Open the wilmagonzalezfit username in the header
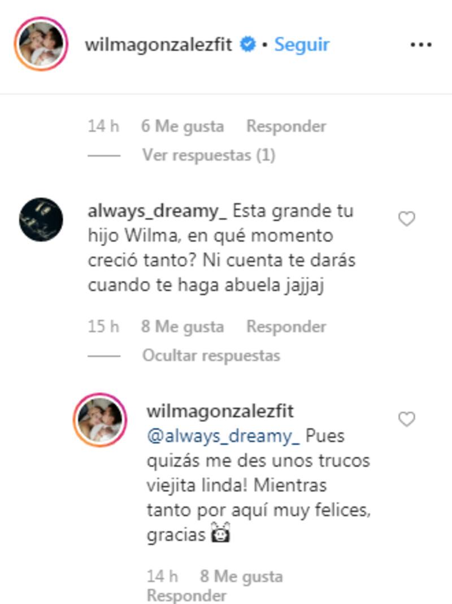 [158, 45]
